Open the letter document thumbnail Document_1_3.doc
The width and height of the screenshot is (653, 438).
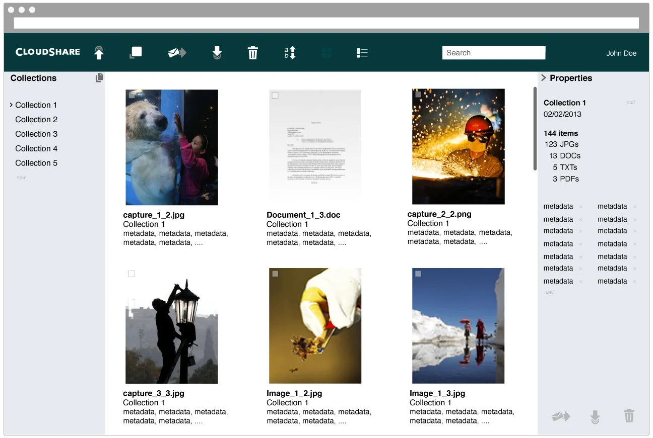(315, 147)
